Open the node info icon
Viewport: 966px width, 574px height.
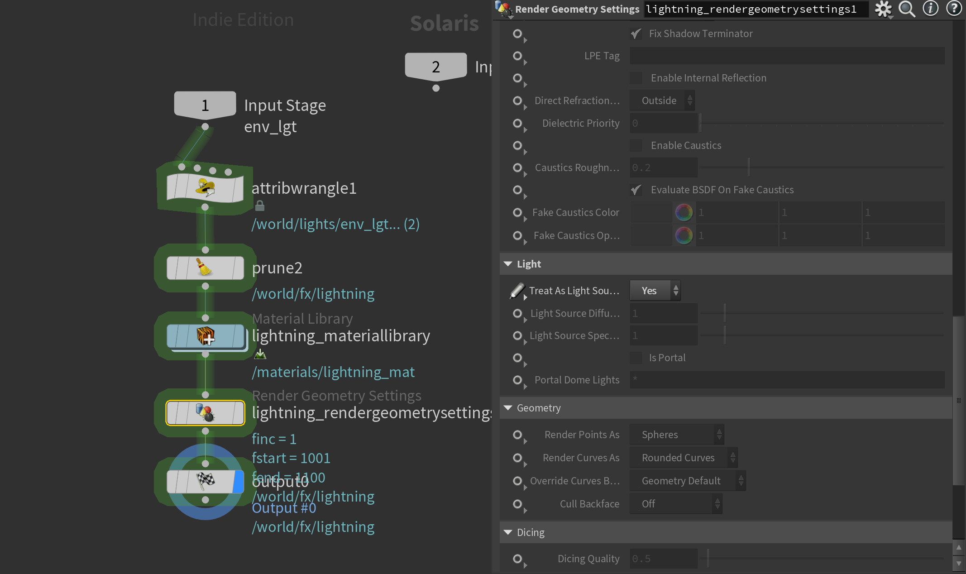(x=930, y=9)
